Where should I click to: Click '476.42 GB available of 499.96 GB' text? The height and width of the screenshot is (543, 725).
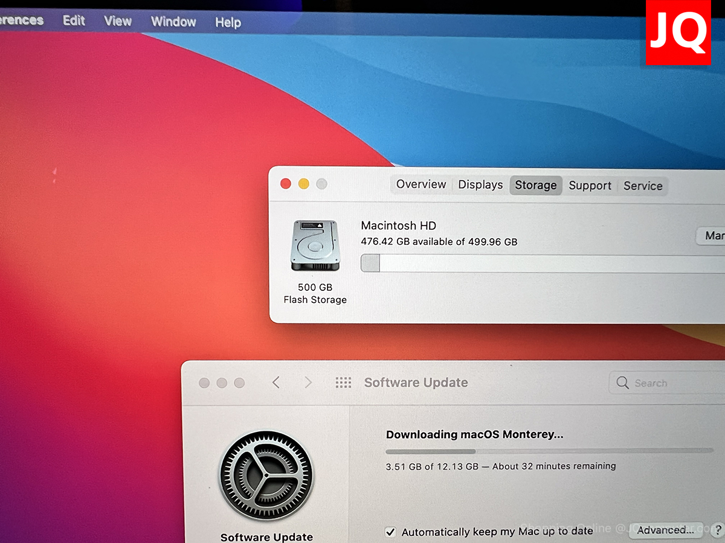[439, 242]
